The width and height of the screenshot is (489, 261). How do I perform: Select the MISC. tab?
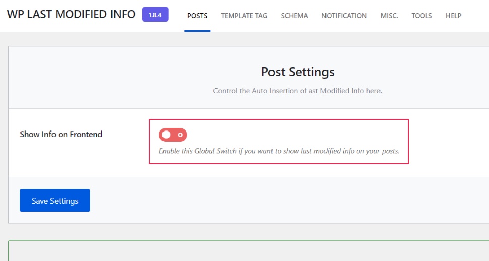tap(389, 16)
